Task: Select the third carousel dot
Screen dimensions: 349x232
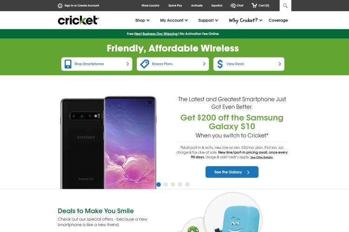Action: [173, 185]
